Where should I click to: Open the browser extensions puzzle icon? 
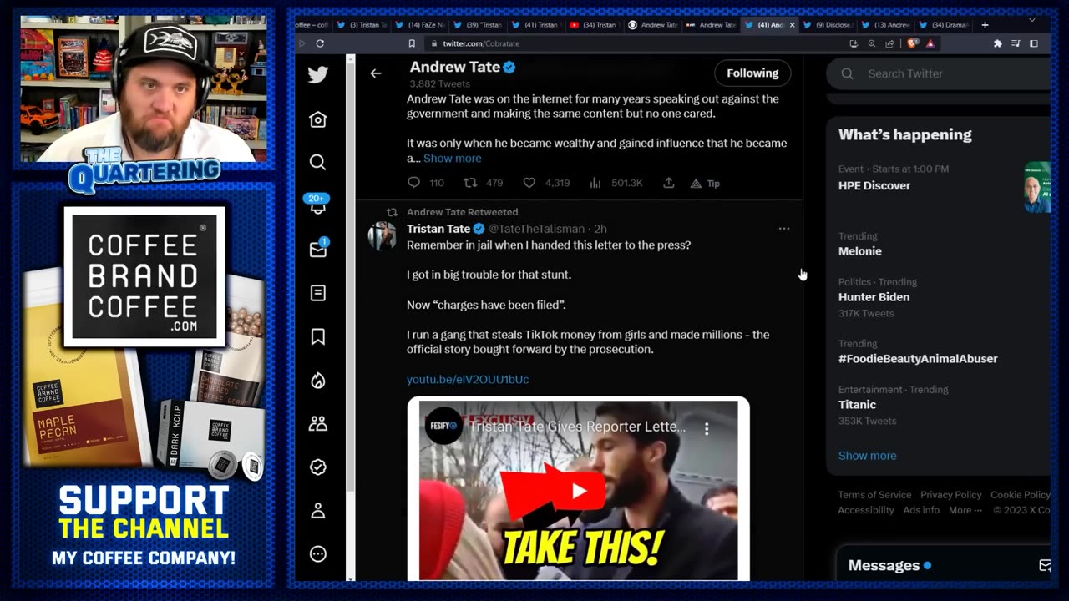point(997,43)
